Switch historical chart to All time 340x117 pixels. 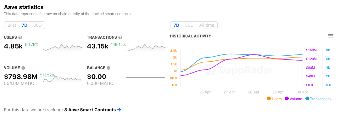(x=207, y=25)
